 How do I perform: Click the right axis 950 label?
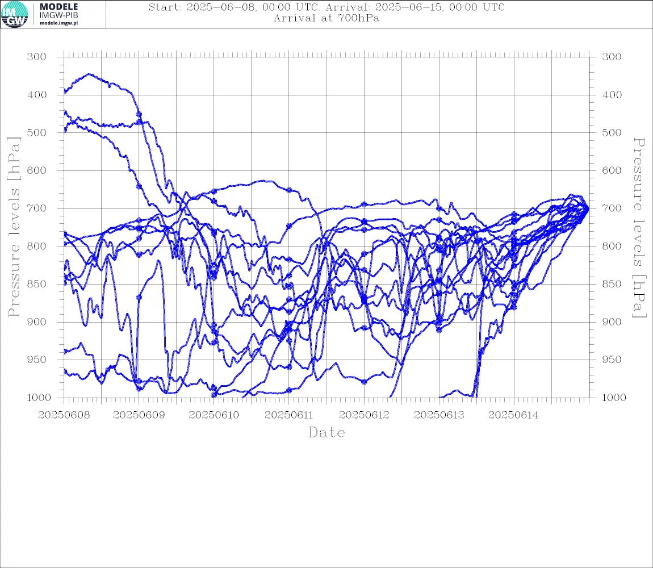click(612, 360)
